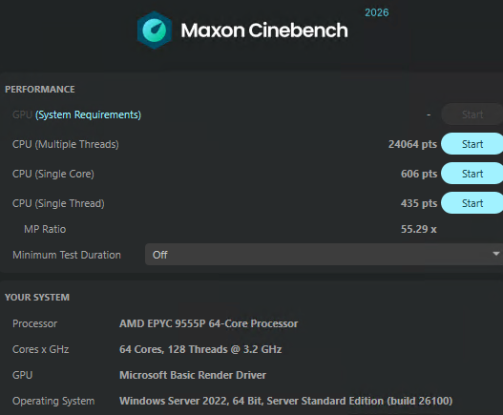Click the PERFORMANCE section header

tap(40, 89)
